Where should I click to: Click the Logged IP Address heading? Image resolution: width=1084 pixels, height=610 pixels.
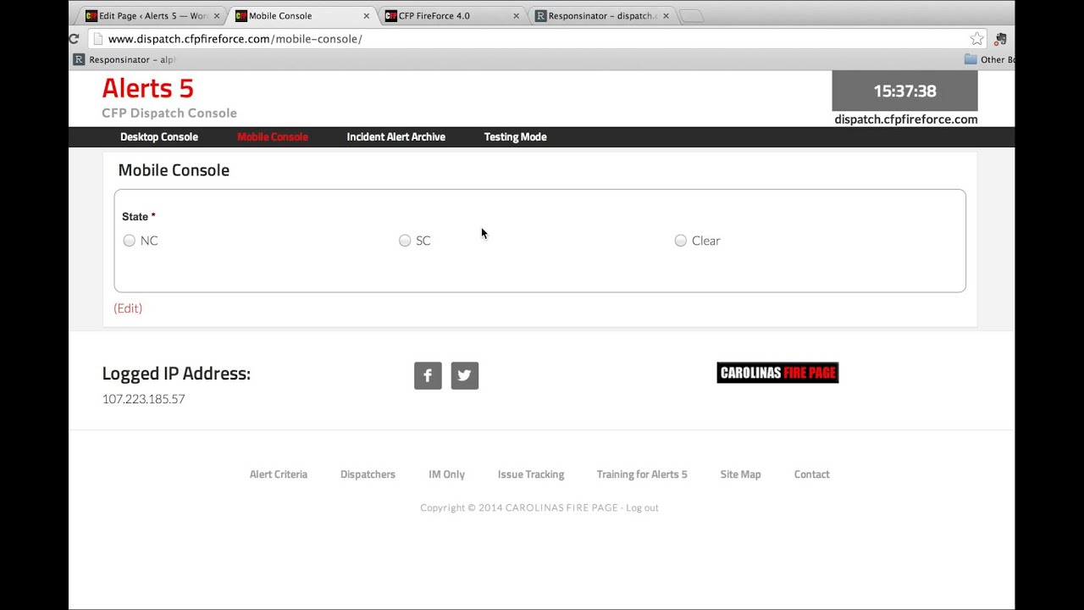coord(176,374)
